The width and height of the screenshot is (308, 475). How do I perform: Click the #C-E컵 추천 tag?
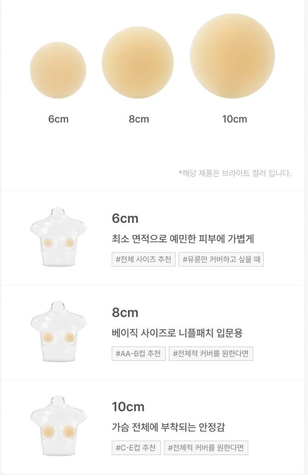tap(136, 448)
